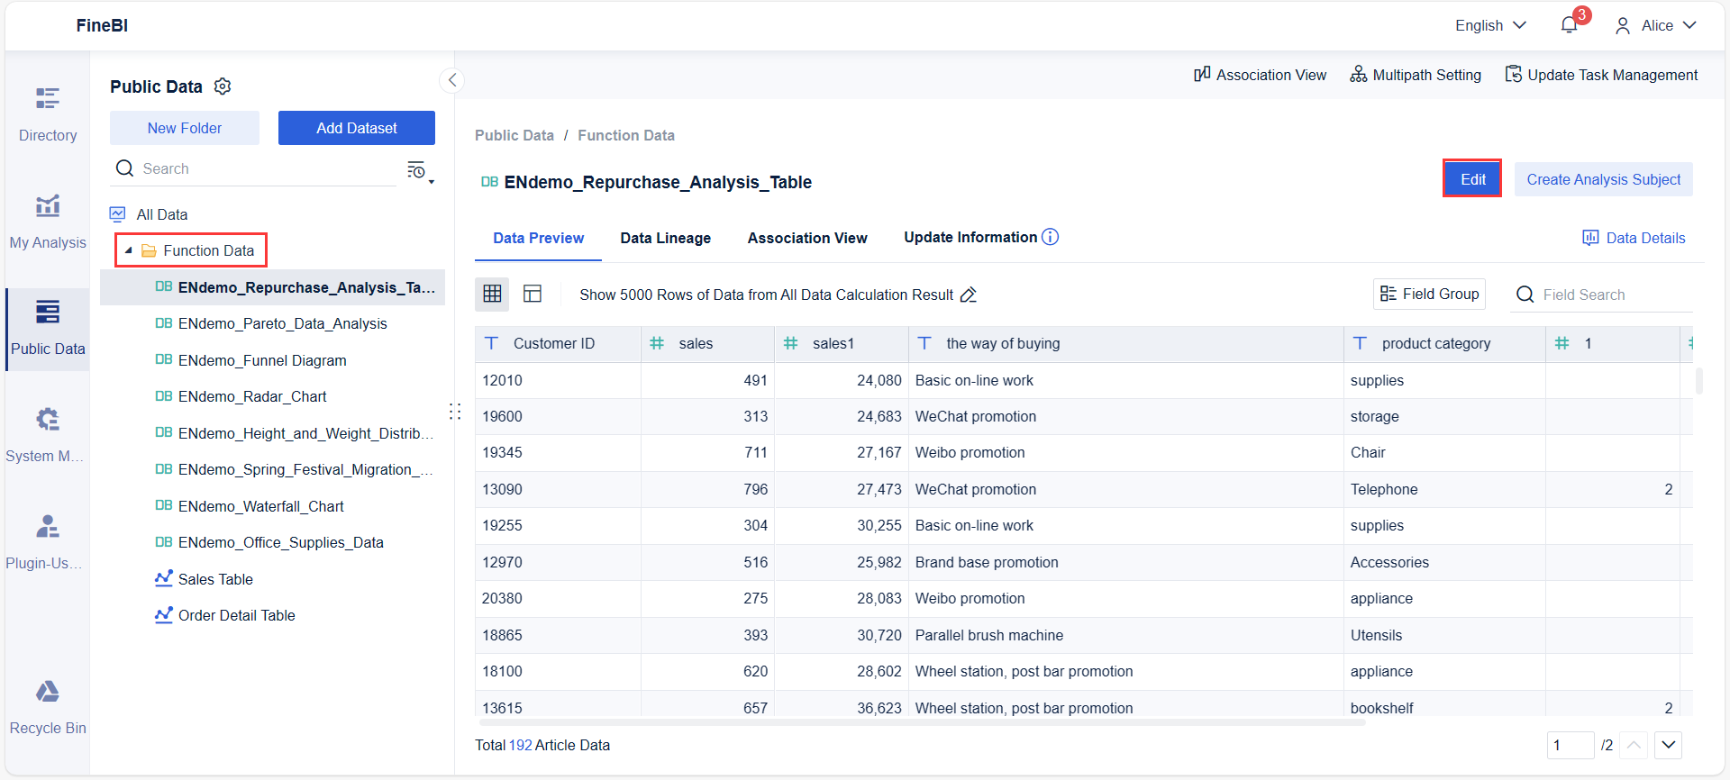Image resolution: width=1730 pixels, height=780 pixels.
Task: Switch to the Association View tab
Action: pyautogui.click(x=806, y=238)
